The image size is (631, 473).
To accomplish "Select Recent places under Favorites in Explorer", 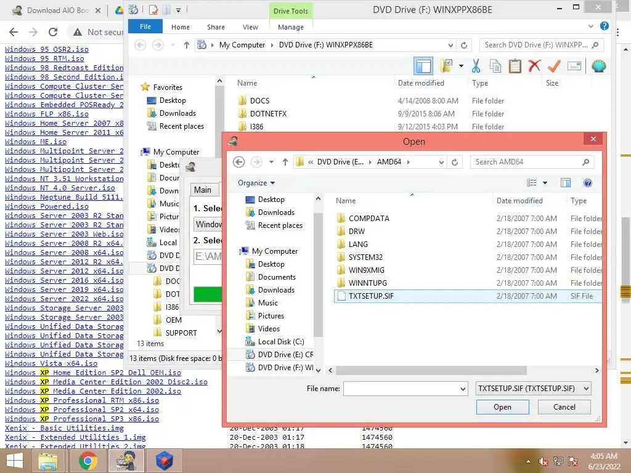I will (x=182, y=126).
